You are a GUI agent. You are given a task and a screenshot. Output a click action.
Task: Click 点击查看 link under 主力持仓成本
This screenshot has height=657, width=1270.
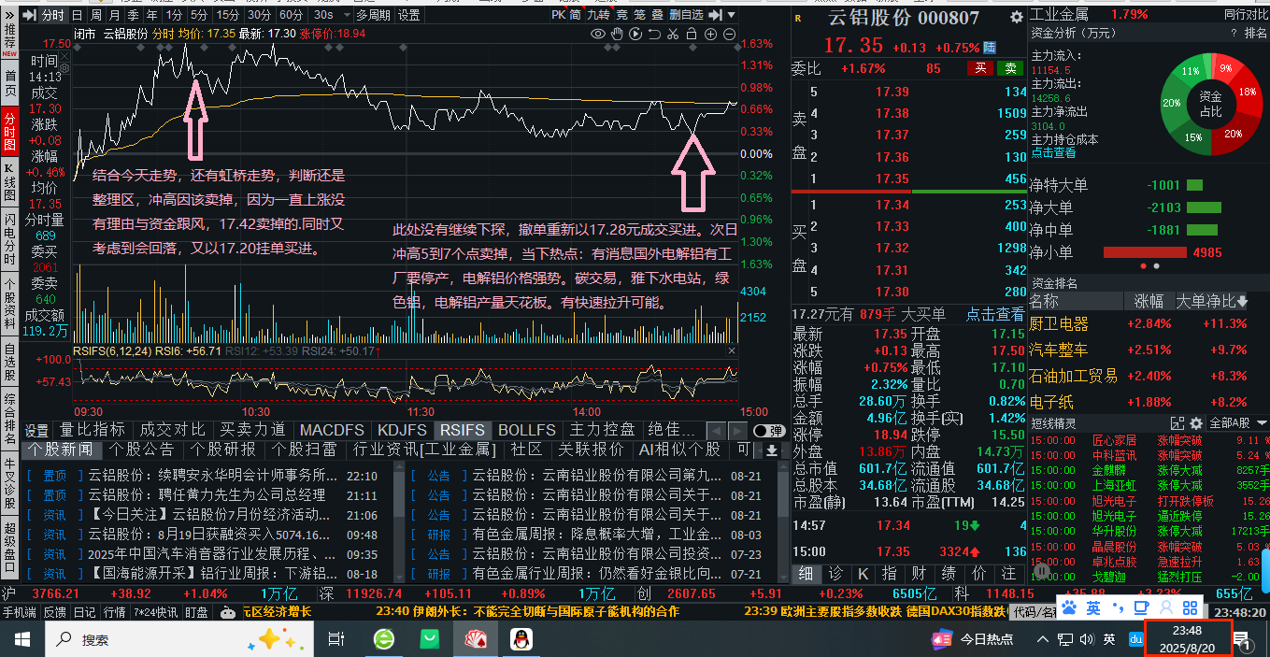[x=1053, y=152]
